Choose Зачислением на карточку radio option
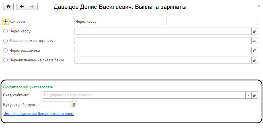 pos(5,41)
